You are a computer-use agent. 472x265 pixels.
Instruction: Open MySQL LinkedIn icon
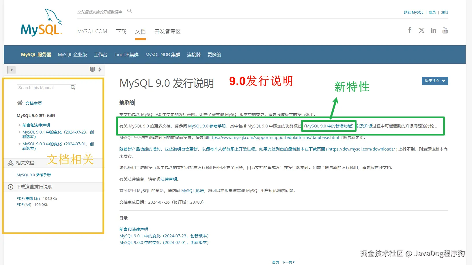(433, 30)
